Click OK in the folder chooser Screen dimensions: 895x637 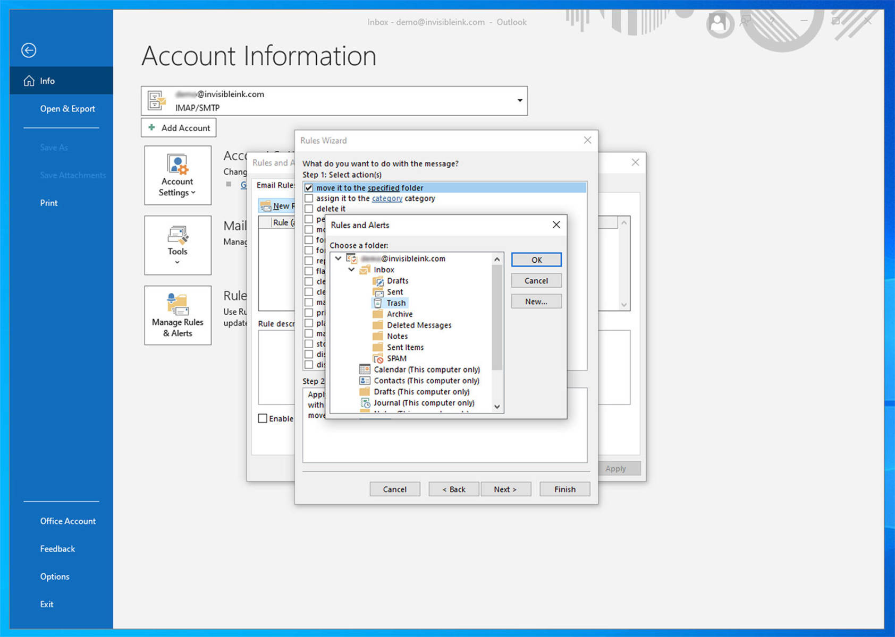[x=536, y=260]
